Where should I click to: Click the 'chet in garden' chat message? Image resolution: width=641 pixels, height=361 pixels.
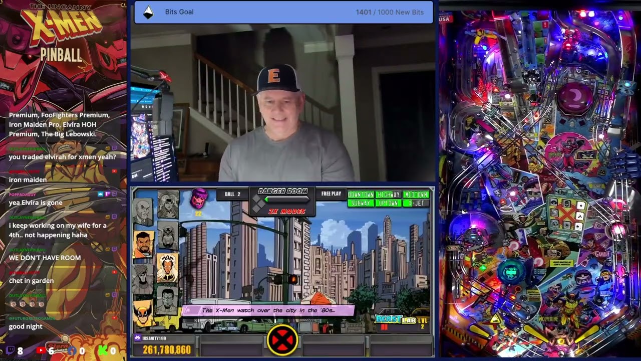coord(31,281)
